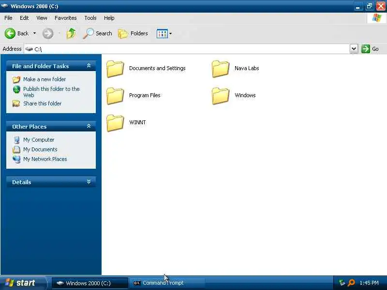Select the WINNT folder icon
The image size is (387, 290).
pyautogui.click(x=115, y=123)
